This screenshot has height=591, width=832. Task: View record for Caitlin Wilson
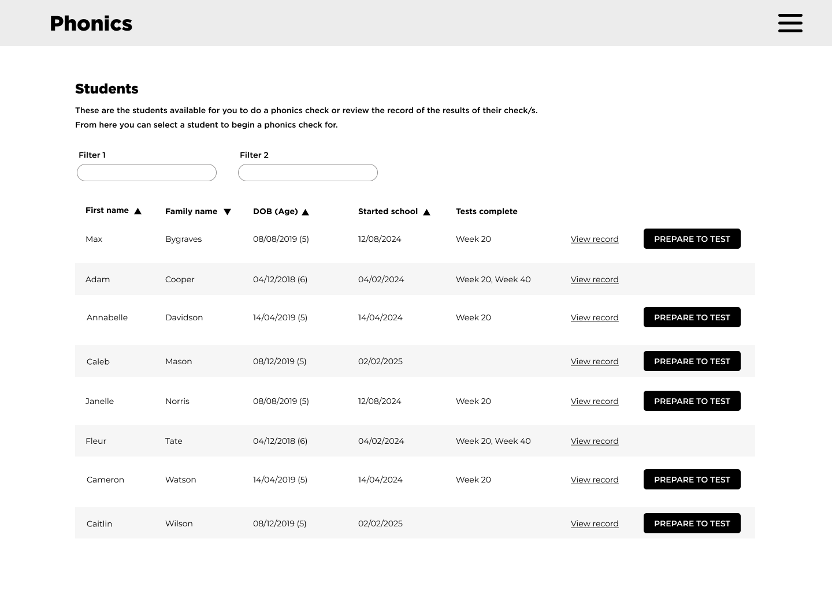(595, 523)
